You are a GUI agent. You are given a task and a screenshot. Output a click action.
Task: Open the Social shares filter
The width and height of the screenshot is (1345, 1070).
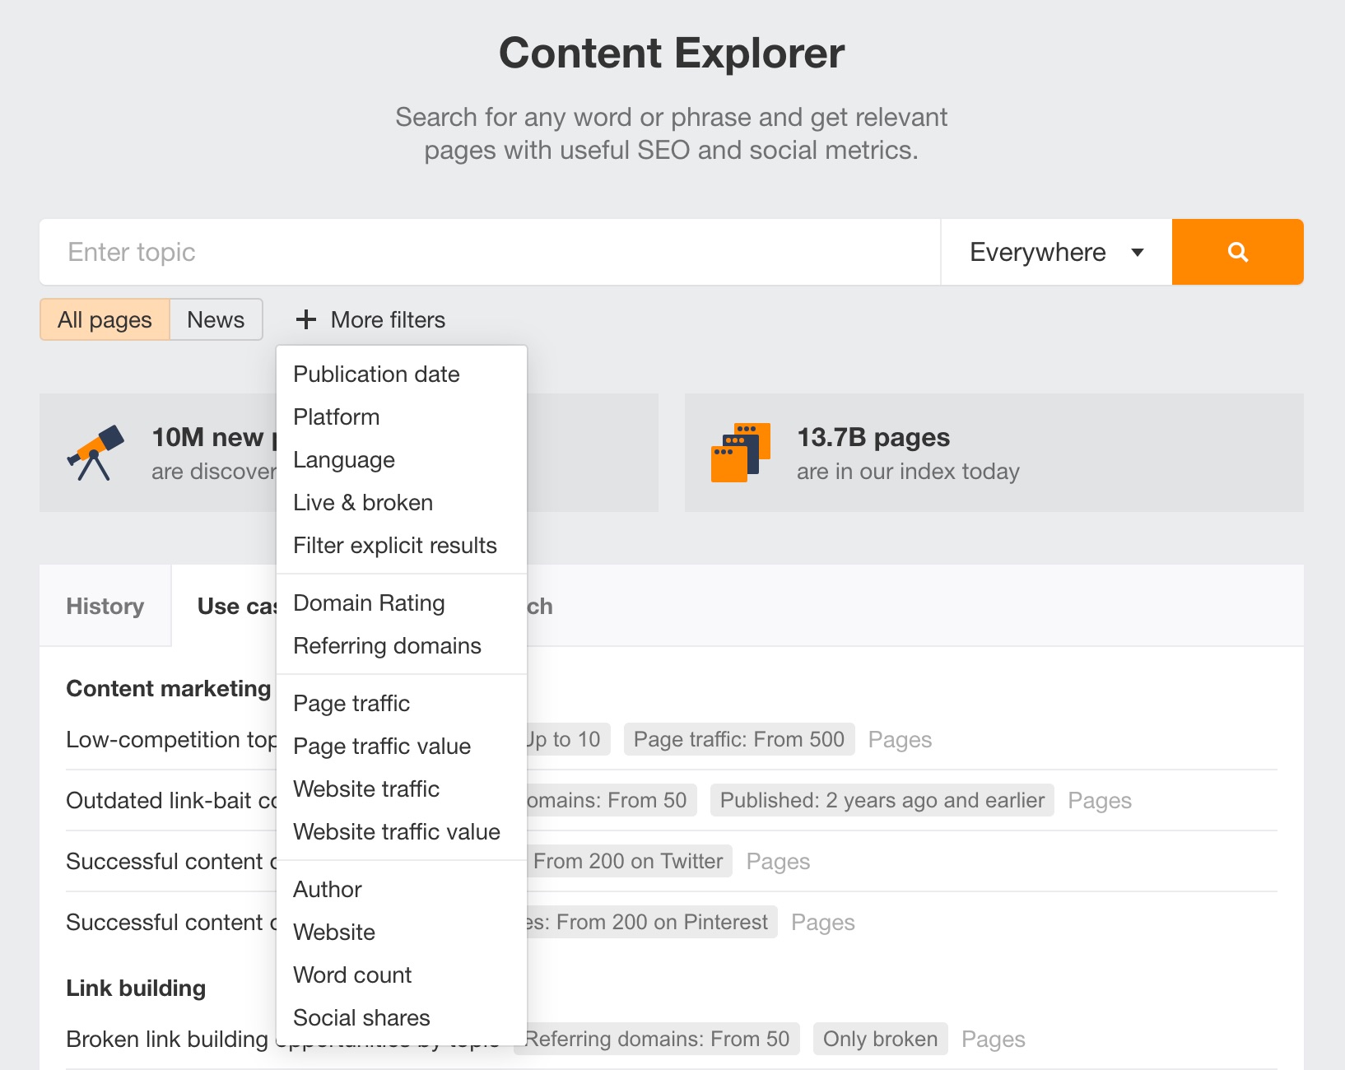tap(361, 1017)
